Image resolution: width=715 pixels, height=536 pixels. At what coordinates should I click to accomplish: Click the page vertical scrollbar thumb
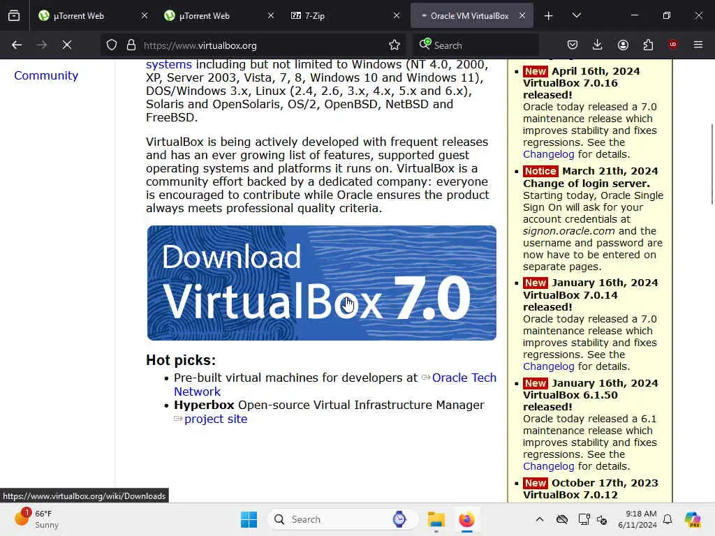(712, 164)
